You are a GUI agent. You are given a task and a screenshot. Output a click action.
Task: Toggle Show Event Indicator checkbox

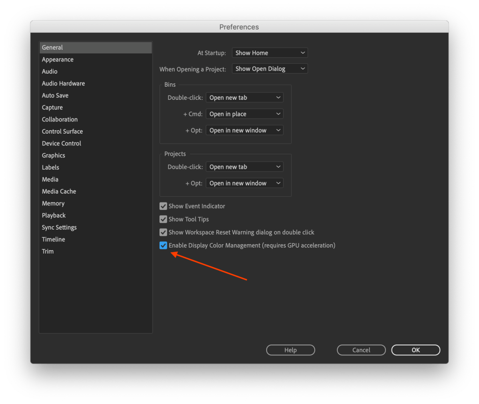(x=163, y=206)
